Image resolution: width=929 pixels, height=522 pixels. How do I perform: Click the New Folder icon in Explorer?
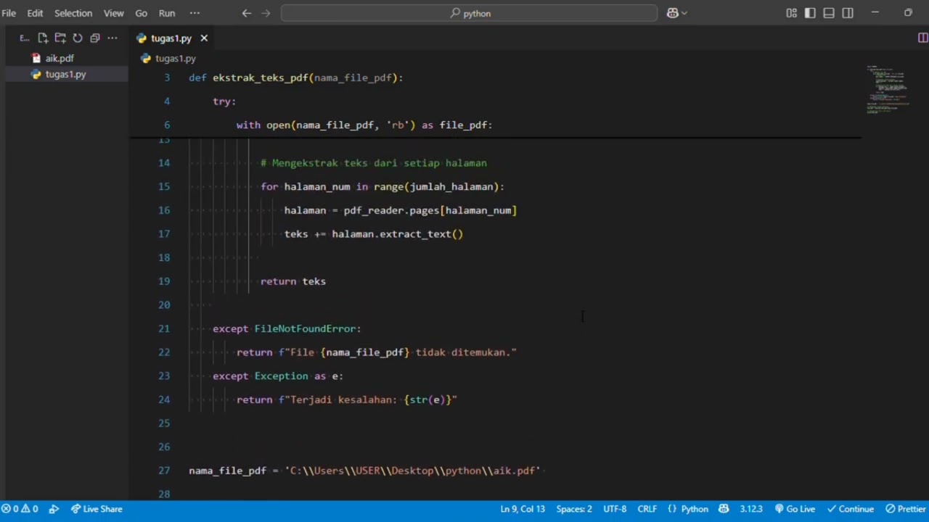(60, 38)
